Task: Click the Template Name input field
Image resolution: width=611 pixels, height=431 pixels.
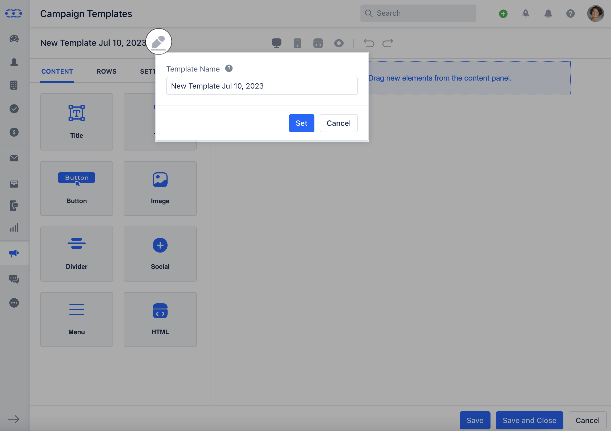Action: pos(261,86)
